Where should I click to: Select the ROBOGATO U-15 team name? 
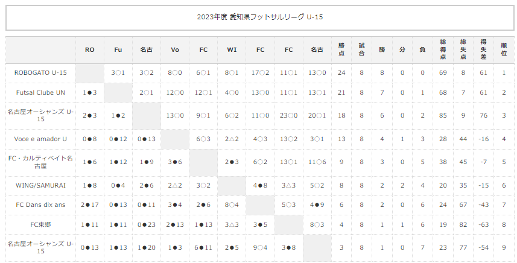tap(40, 72)
